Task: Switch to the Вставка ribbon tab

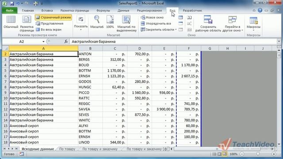Action: click(47, 11)
